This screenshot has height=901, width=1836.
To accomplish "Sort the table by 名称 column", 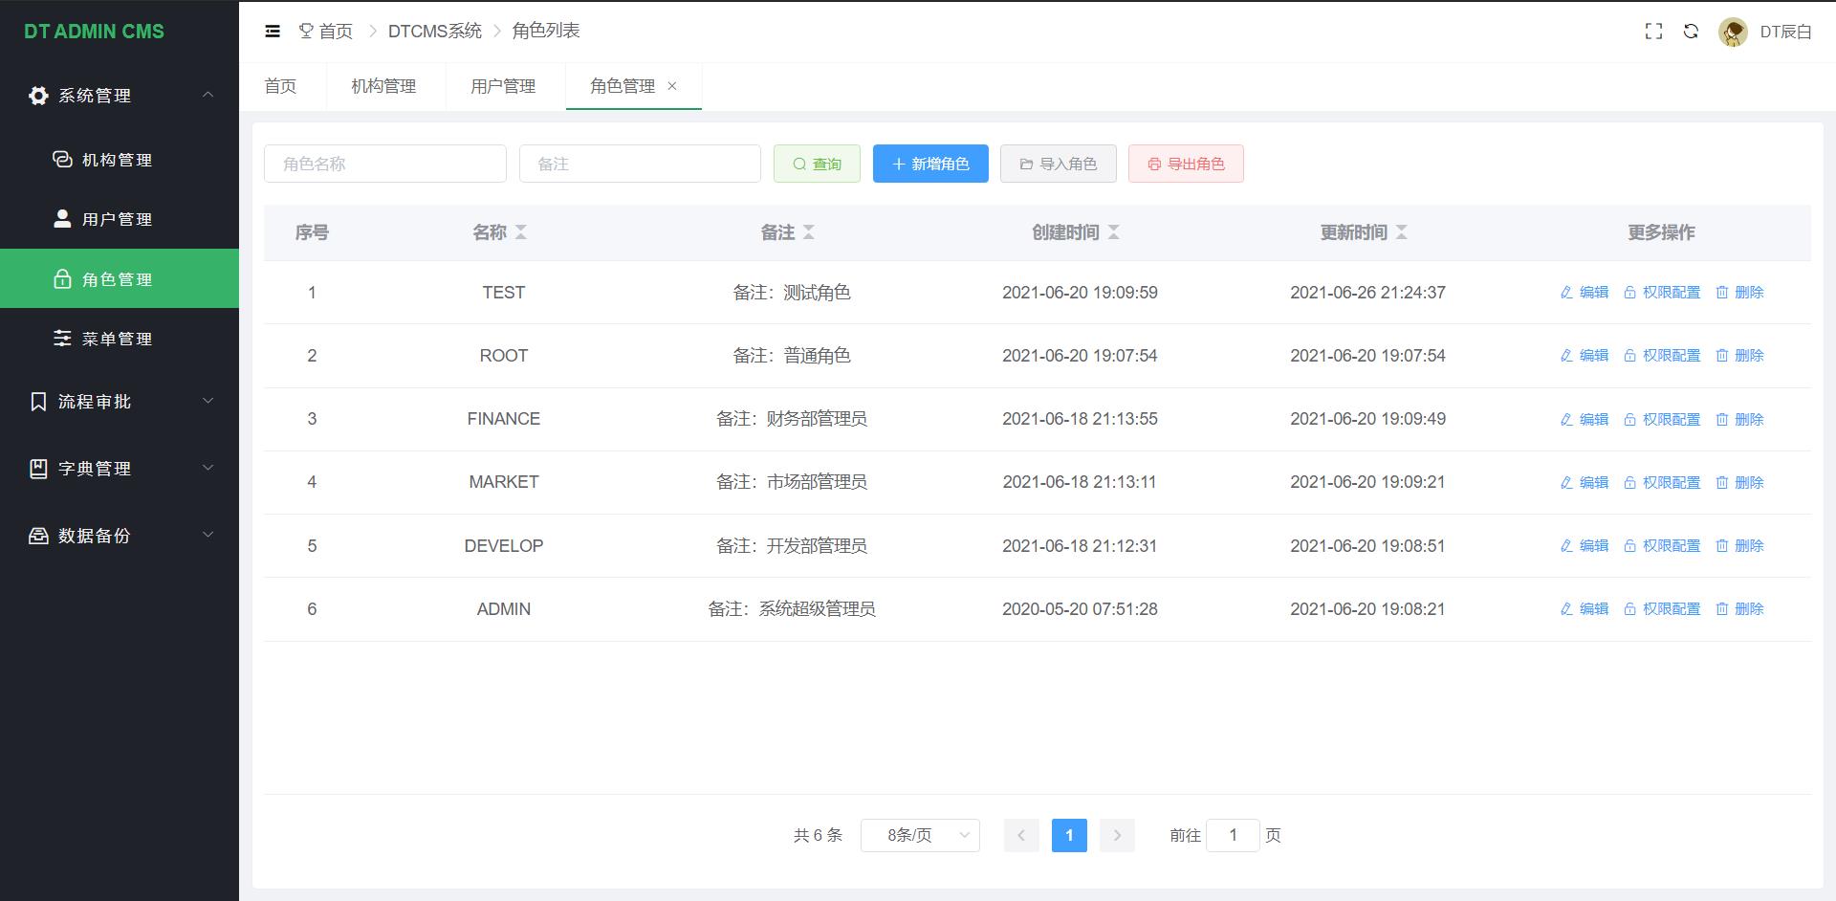I will [521, 232].
